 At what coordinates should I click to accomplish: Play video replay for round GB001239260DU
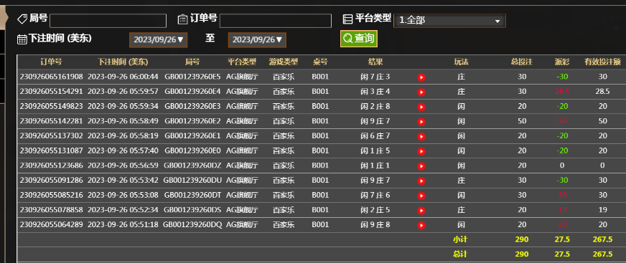coord(421,181)
